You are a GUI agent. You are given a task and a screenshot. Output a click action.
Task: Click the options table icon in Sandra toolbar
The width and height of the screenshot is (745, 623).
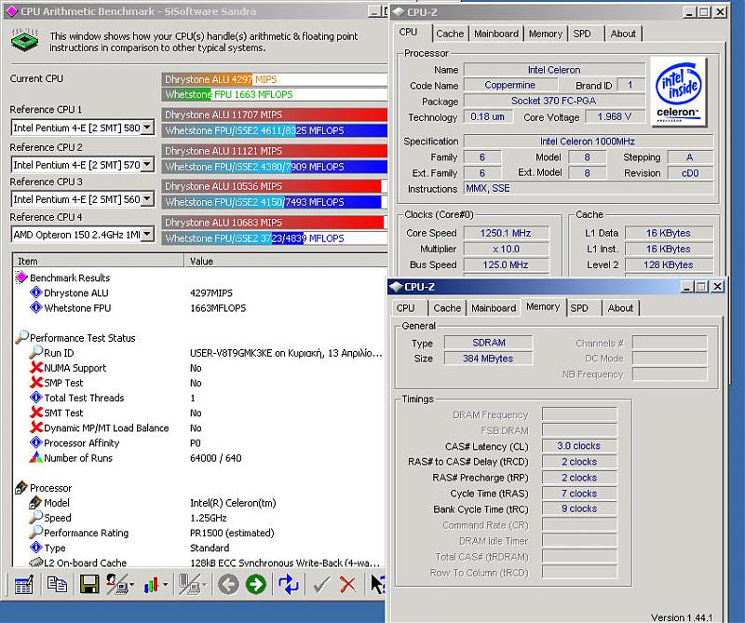23,585
